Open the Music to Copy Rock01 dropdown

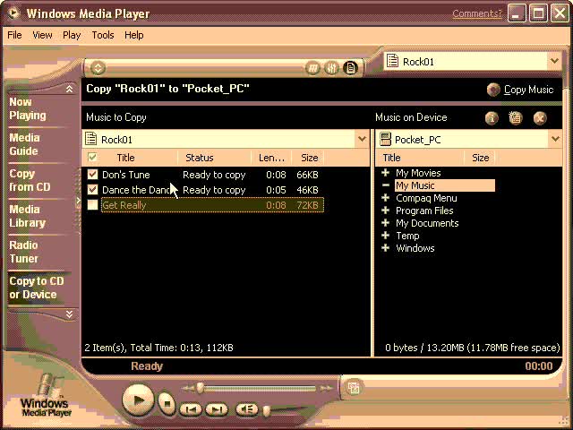tap(362, 139)
